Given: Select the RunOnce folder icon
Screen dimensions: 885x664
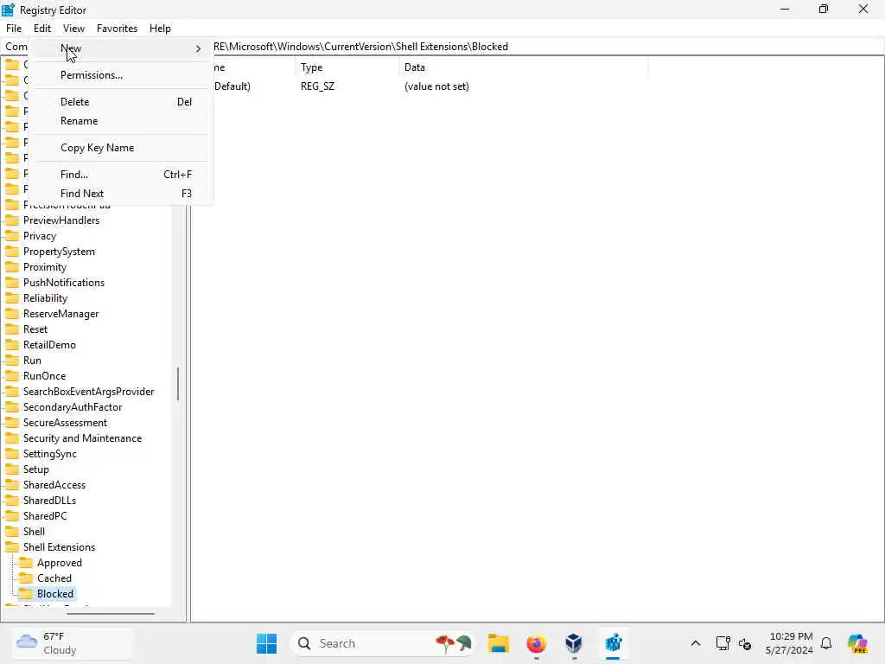Looking at the screenshot, I should point(12,376).
